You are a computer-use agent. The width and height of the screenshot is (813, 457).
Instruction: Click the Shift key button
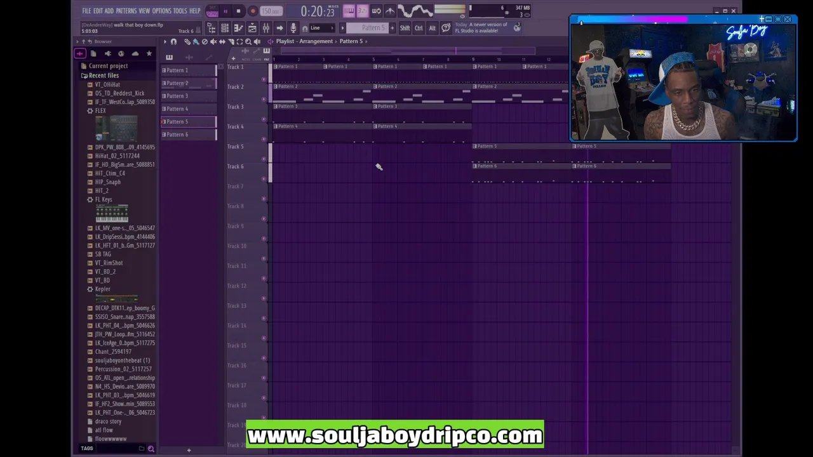coord(405,28)
